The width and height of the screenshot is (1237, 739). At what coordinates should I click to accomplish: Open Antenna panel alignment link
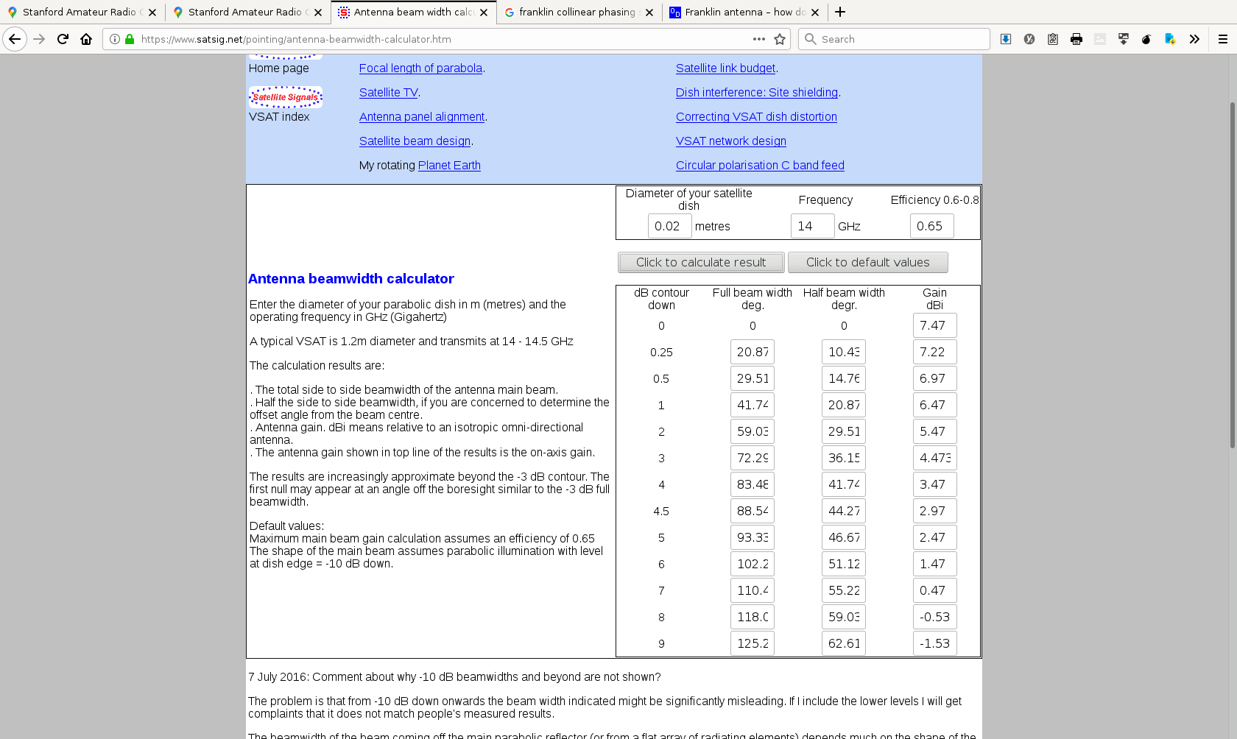coord(422,117)
